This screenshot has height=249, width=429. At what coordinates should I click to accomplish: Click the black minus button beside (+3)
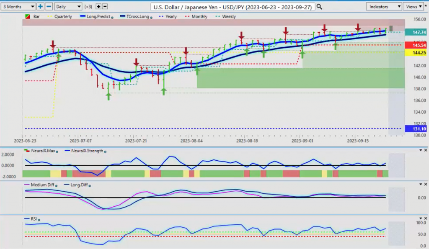pyautogui.click(x=105, y=7)
